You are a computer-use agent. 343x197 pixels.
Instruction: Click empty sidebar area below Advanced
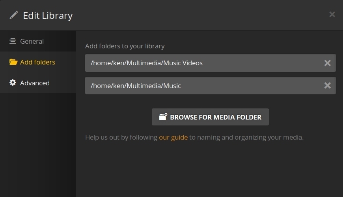[x=37, y=145]
